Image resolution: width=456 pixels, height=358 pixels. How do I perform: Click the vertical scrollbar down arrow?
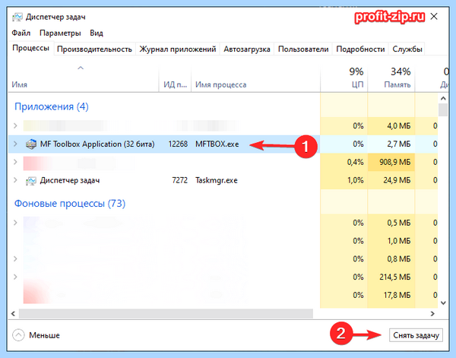tap(443, 303)
